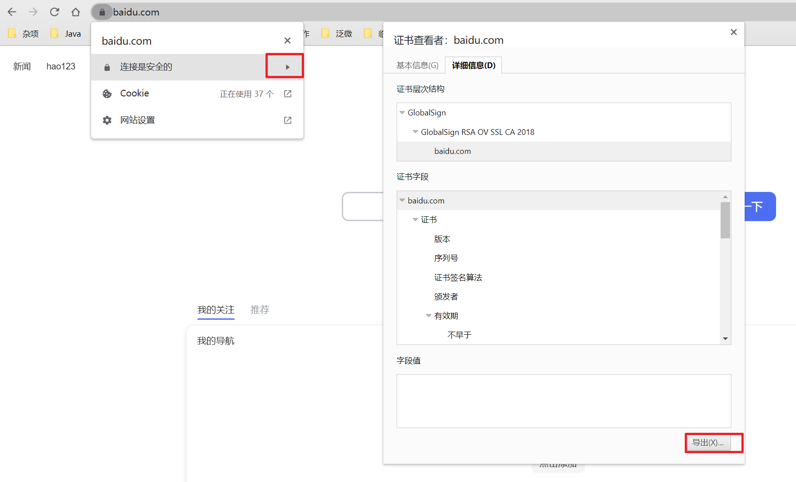The width and height of the screenshot is (796, 482).
Task: Open the 连接是安全的 entry
Action: tap(197, 67)
